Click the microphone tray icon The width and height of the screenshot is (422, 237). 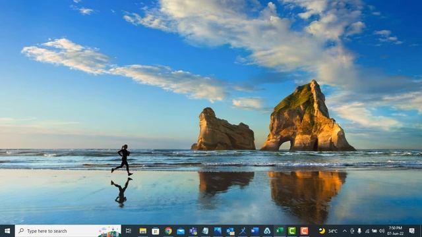pos(359,231)
